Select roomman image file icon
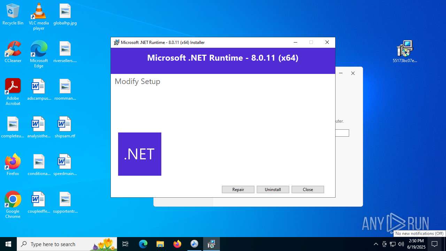 [x=65, y=90]
